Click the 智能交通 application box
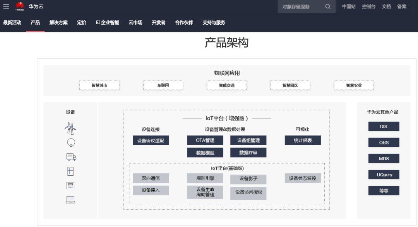 coord(227,85)
